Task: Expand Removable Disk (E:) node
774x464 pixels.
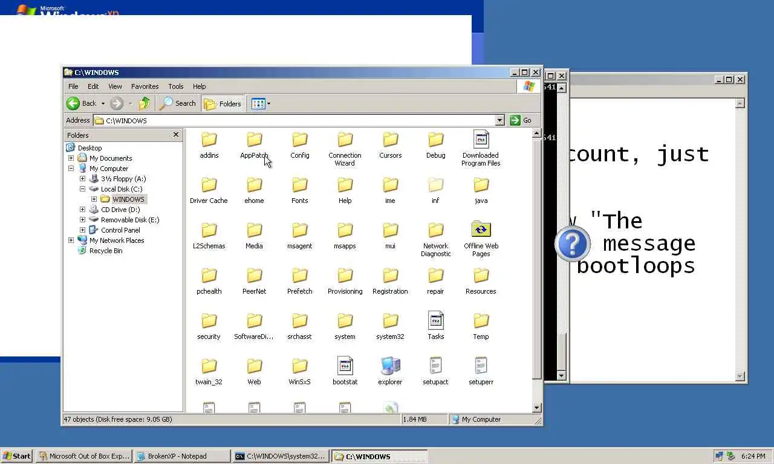Action: (x=82, y=220)
